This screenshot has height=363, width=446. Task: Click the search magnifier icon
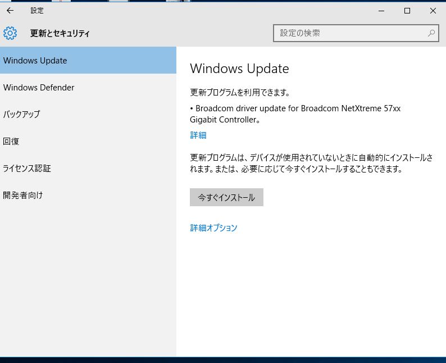(x=431, y=33)
